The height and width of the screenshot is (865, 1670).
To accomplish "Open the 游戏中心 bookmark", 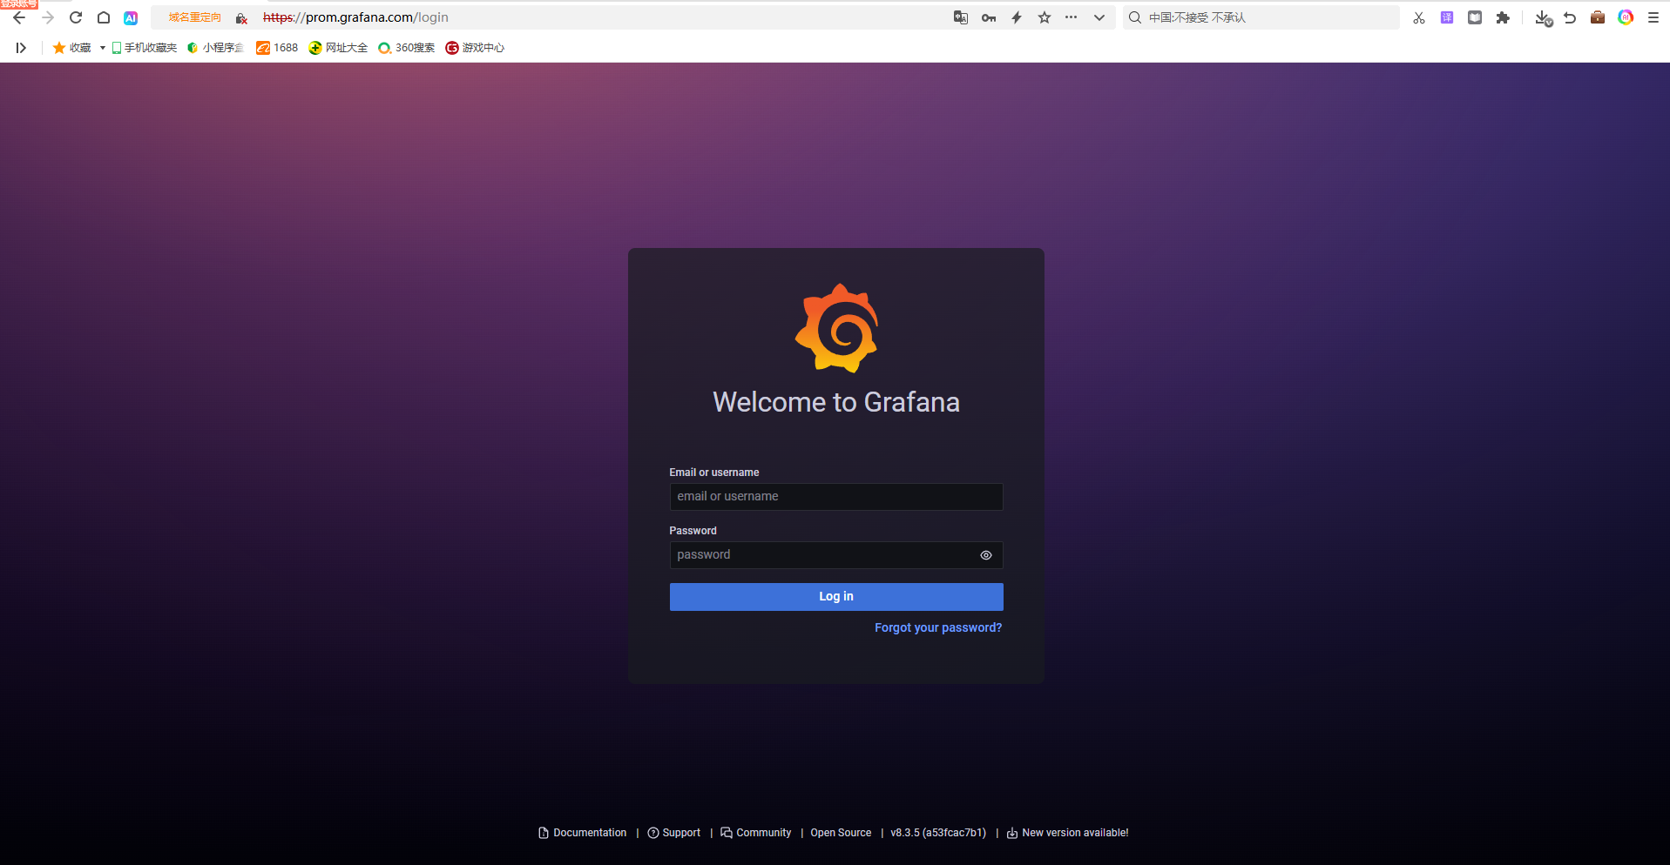I will click(475, 48).
